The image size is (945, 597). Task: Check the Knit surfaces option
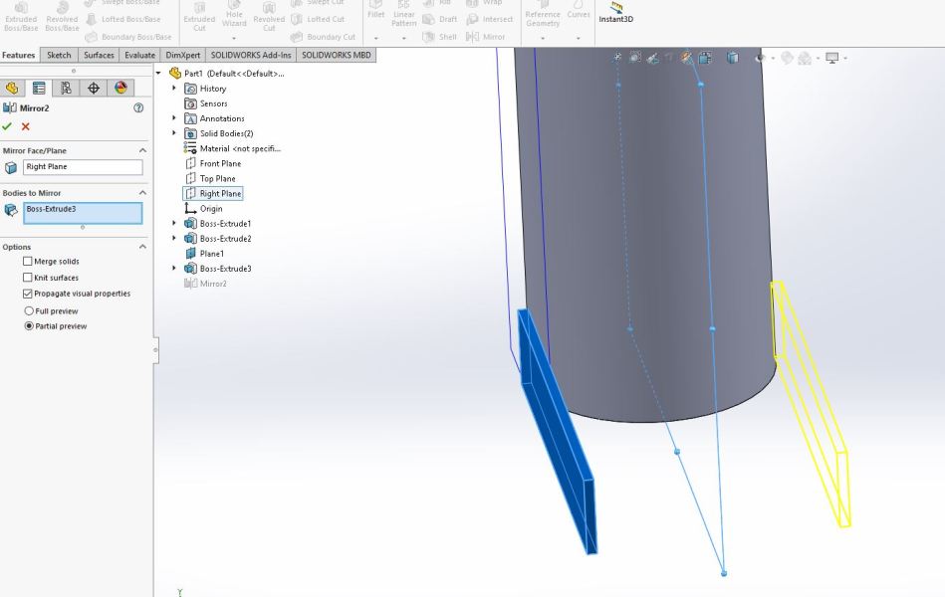pyautogui.click(x=28, y=278)
